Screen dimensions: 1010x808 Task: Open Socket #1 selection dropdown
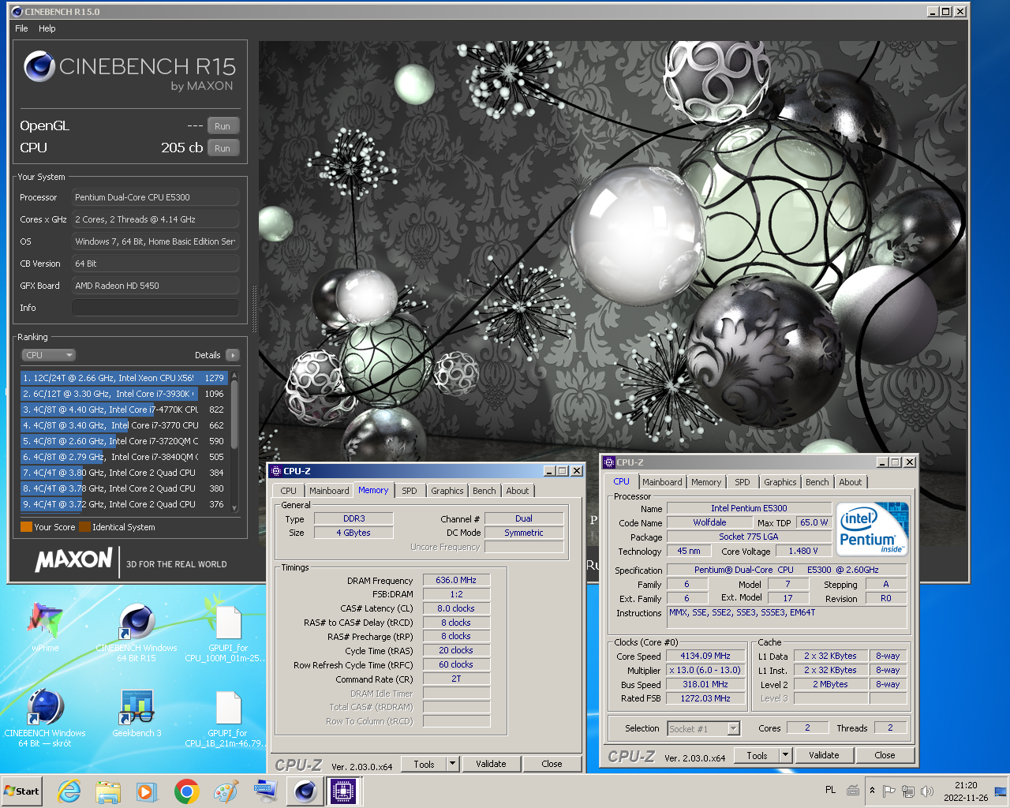point(704,728)
